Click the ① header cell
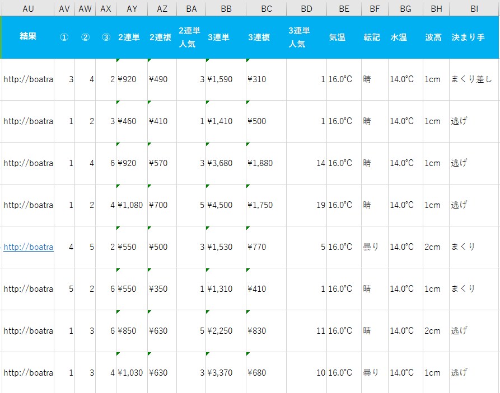500x393 pixels. pos(64,37)
